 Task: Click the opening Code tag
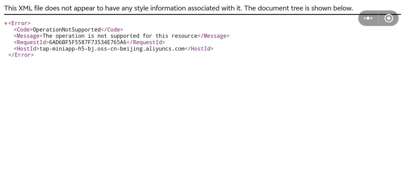tap(23, 30)
